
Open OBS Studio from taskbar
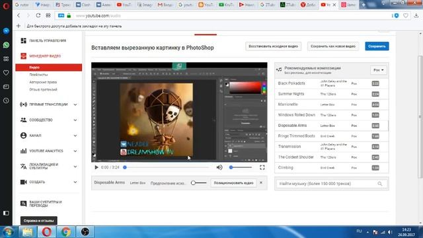coord(85,232)
